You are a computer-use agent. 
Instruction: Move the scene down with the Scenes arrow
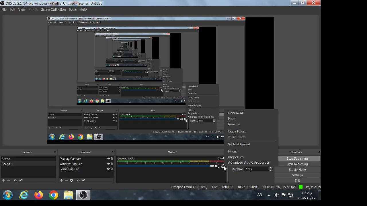click(20, 180)
